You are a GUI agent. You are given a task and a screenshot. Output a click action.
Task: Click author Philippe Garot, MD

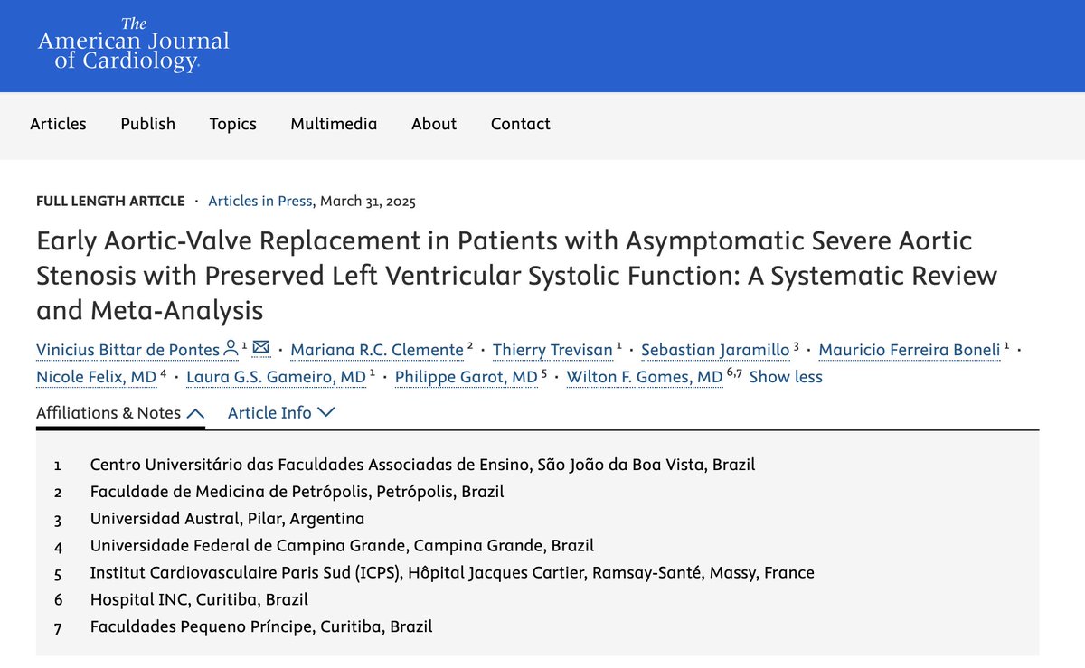[467, 376]
